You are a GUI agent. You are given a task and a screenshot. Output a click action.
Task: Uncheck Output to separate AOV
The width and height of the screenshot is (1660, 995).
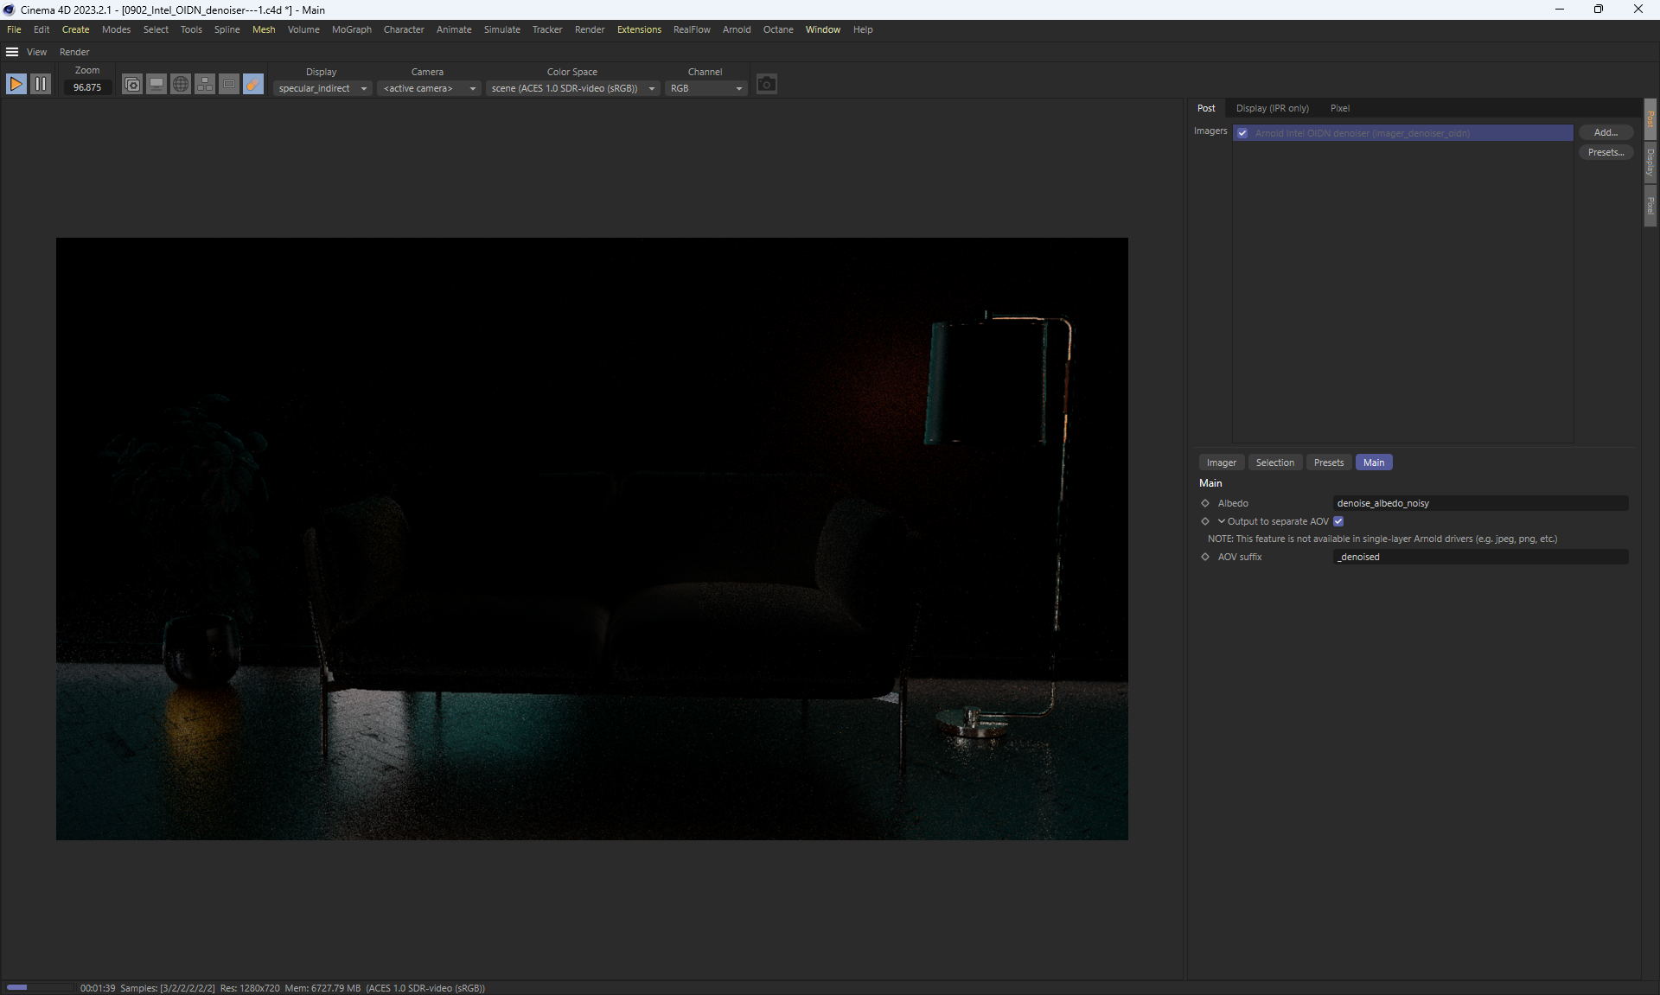1338,521
